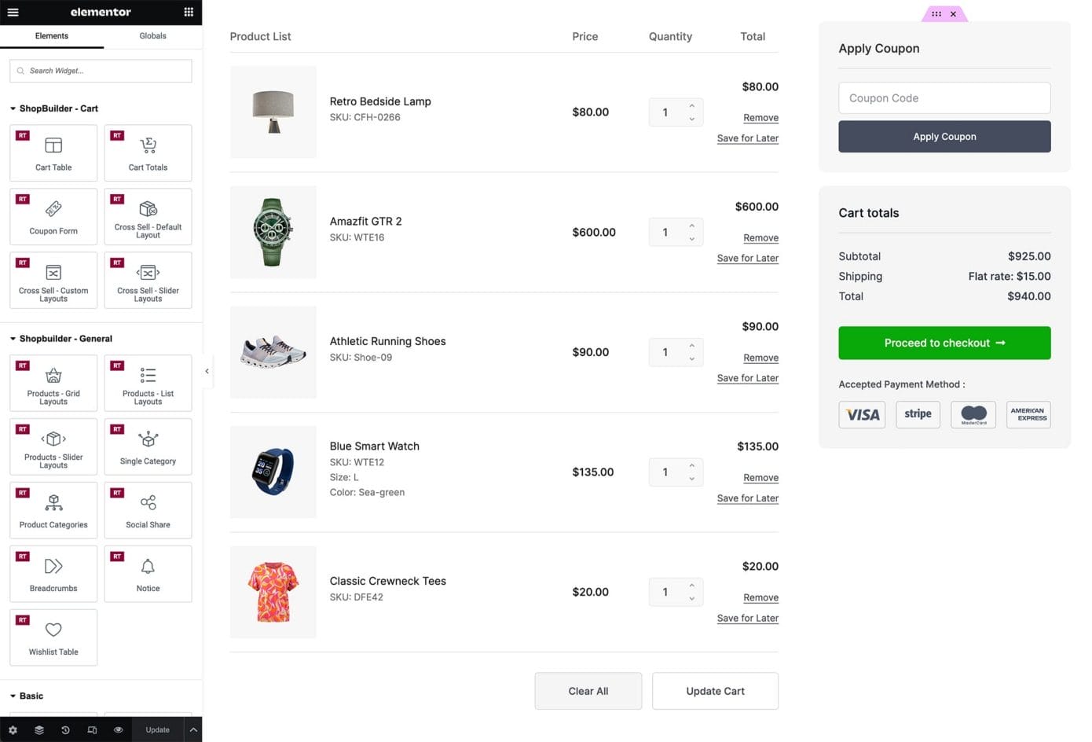Click the Coupon Code input field

tap(944, 97)
